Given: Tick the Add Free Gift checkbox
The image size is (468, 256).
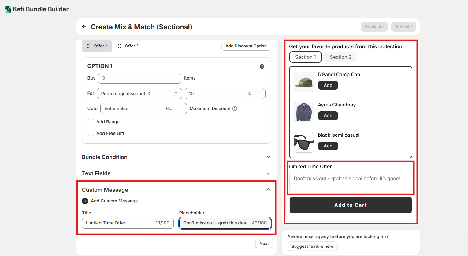Looking at the screenshot, I should (91, 133).
